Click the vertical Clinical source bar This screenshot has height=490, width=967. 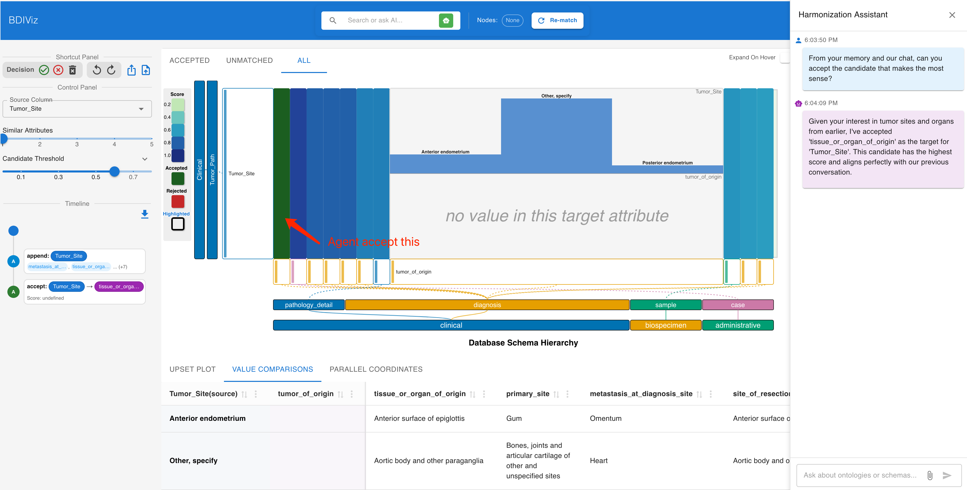[199, 170]
